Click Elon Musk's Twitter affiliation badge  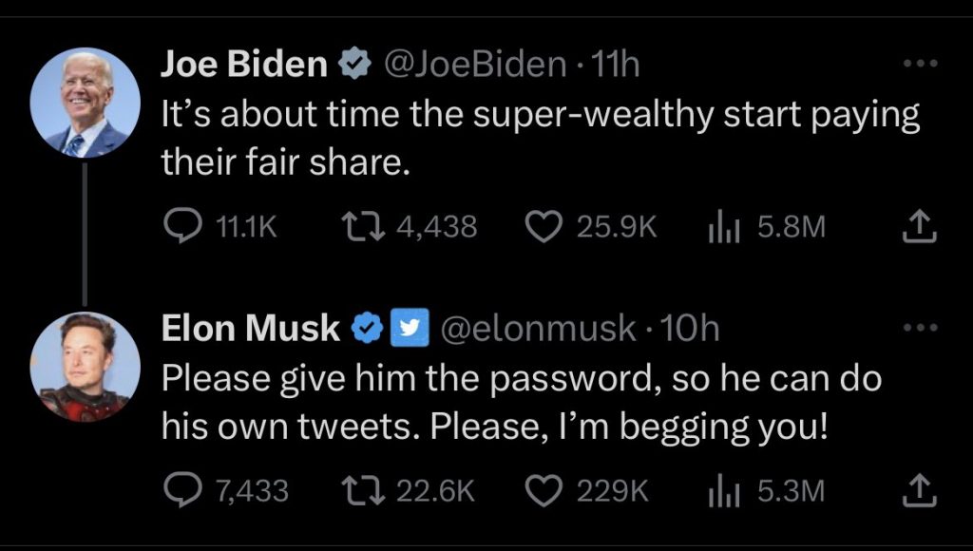point(405,329)
